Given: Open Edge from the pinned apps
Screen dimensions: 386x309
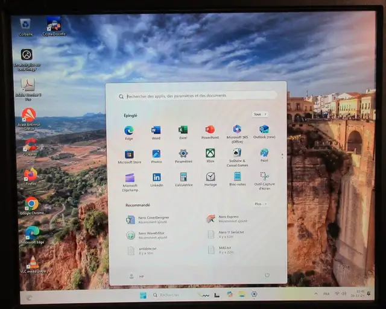Looking at the screenshot, I should click(128, 133).
